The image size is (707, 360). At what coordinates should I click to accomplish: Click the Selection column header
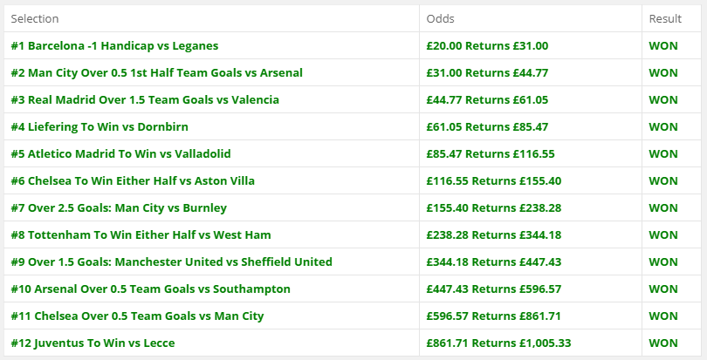click(x=35, y=18)
